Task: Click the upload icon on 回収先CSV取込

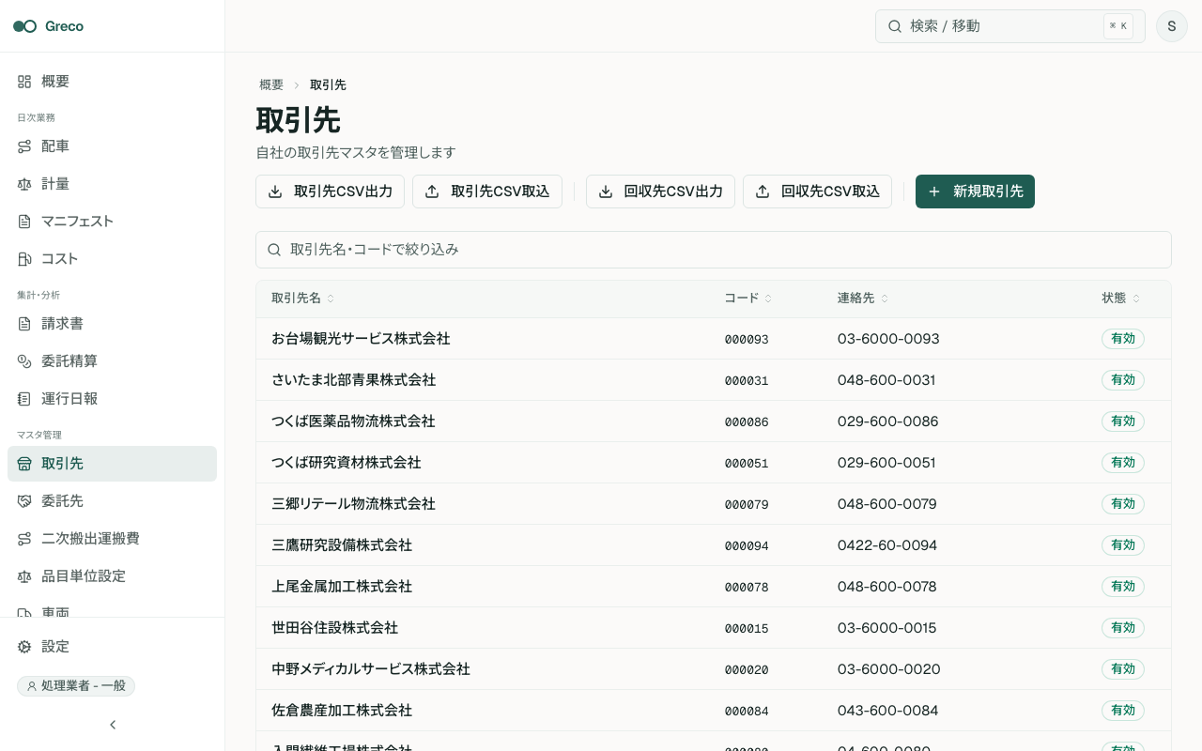Action: click(763, 192)
